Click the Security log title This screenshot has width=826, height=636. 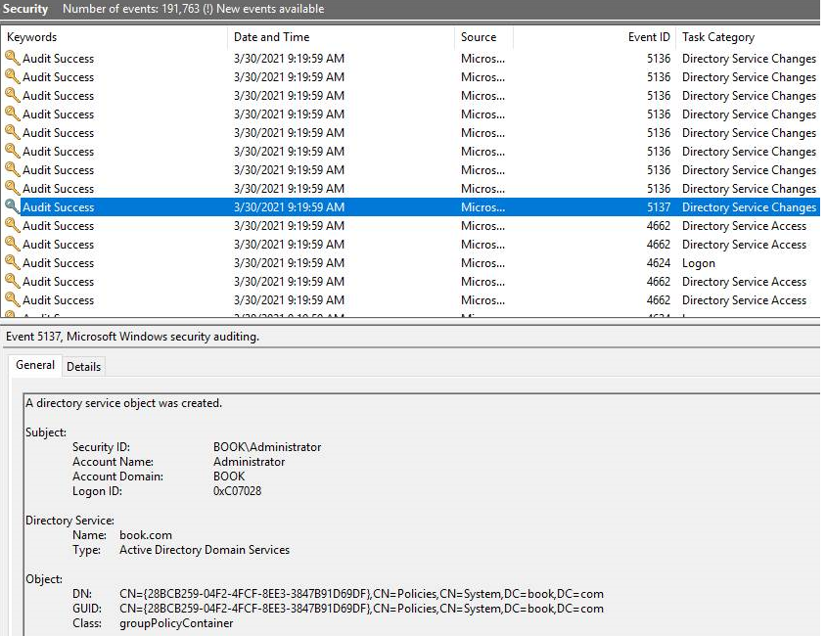point(24,9)
